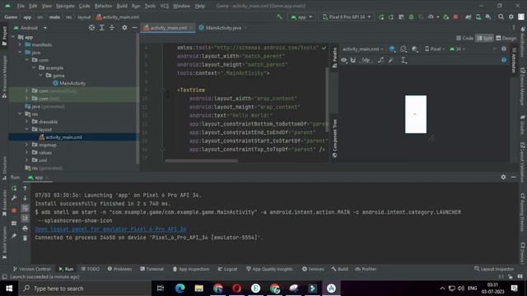Image resolution: width=527 pixels, height=296 pixels.
Task: Open Pixel device preview dropdown
Action: [435, 49]
